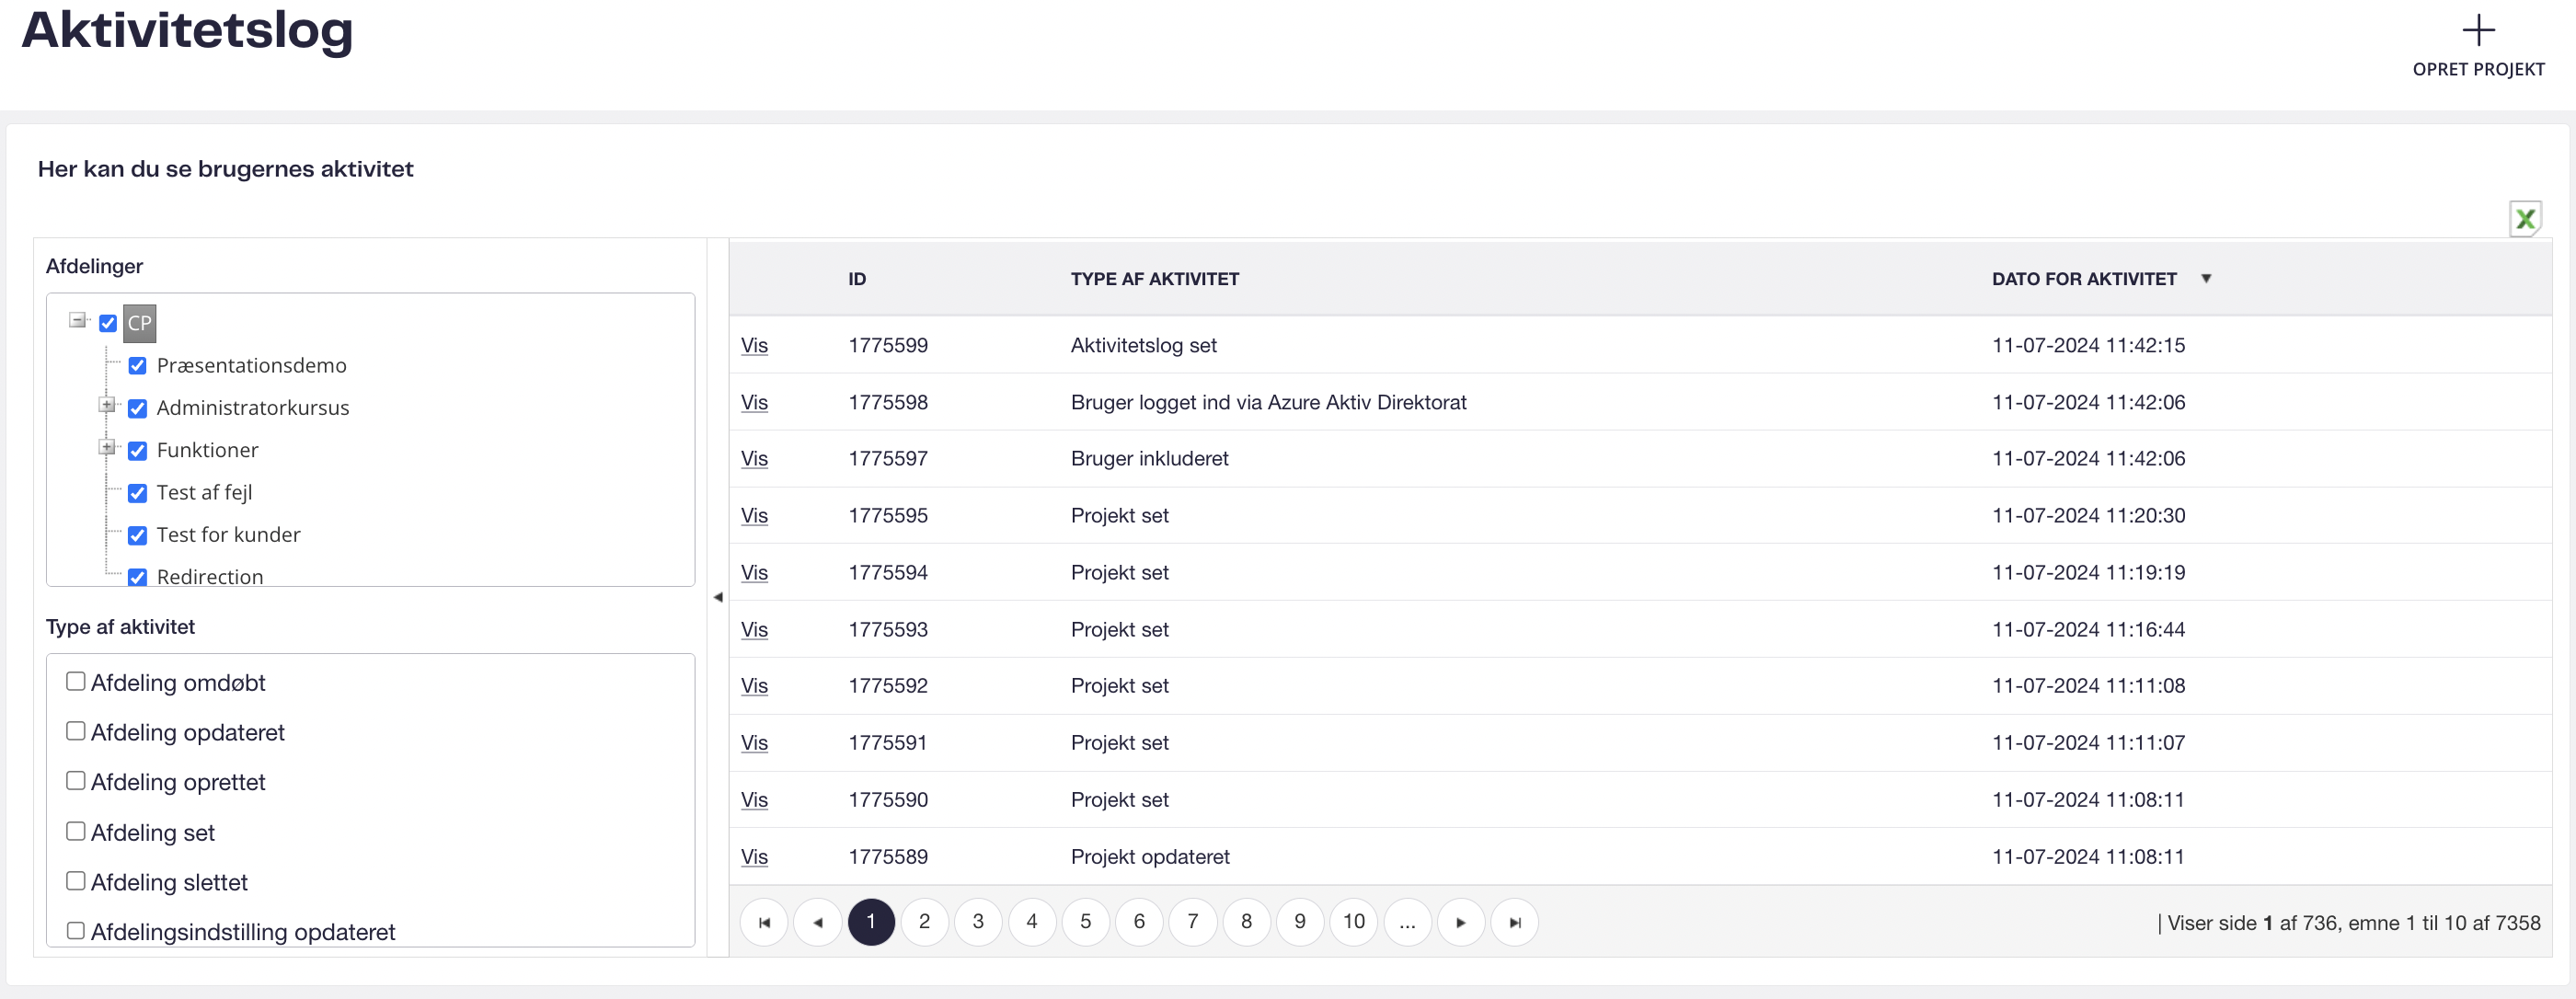
Task: Open Vis link for ID 1775592
Action: click(x=754, y=686)
